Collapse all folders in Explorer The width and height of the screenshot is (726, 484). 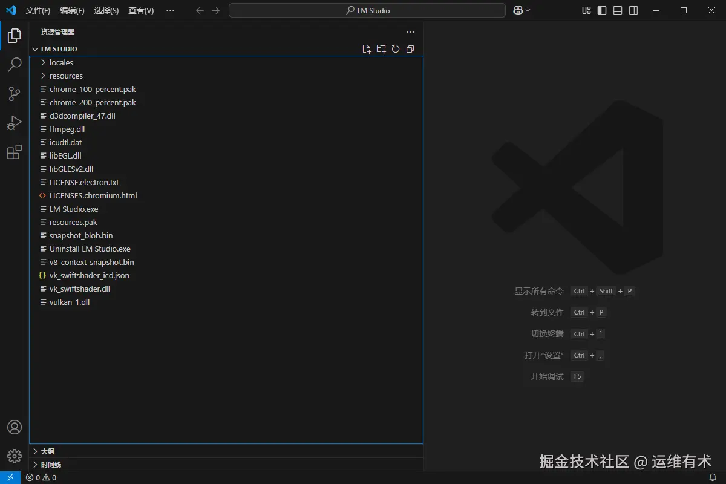[x=410, y=49]
